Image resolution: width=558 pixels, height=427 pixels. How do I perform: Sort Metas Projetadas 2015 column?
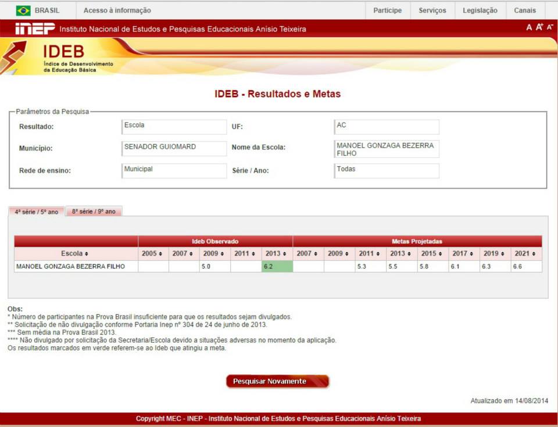[440, 254]
